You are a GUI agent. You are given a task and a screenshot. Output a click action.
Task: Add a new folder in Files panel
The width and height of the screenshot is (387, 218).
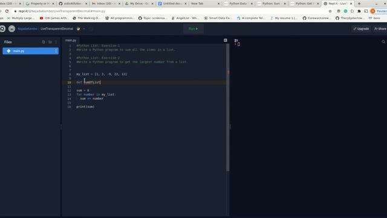50,42
